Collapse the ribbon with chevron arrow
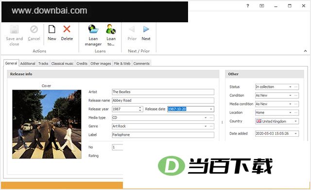The image size is (311, 190). pos(305,51)
